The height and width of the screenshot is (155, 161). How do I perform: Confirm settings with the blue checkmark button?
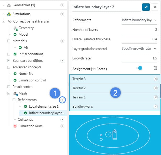(146, 7)
